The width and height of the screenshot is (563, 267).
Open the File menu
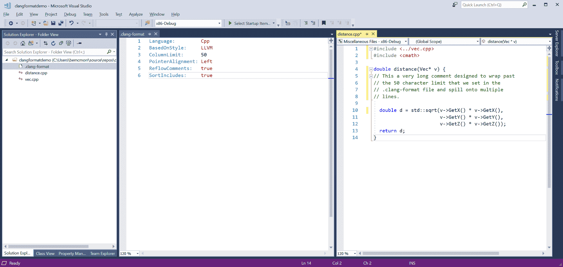[x=6, y=14]
